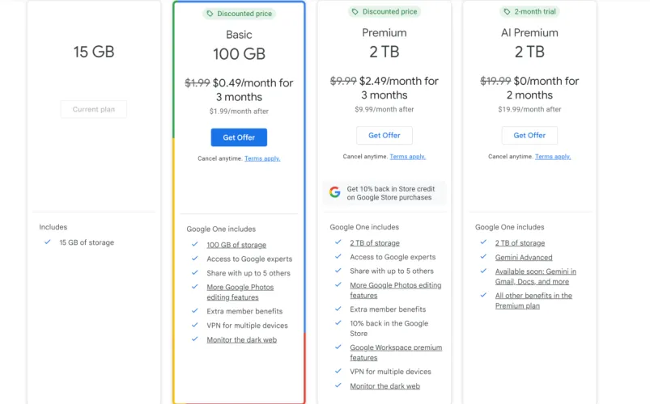Image resolution: width=650 pixels, height=404 pixels.
Task: Open All other benefits in Premium plan link
Action: [x=533, y=301]
